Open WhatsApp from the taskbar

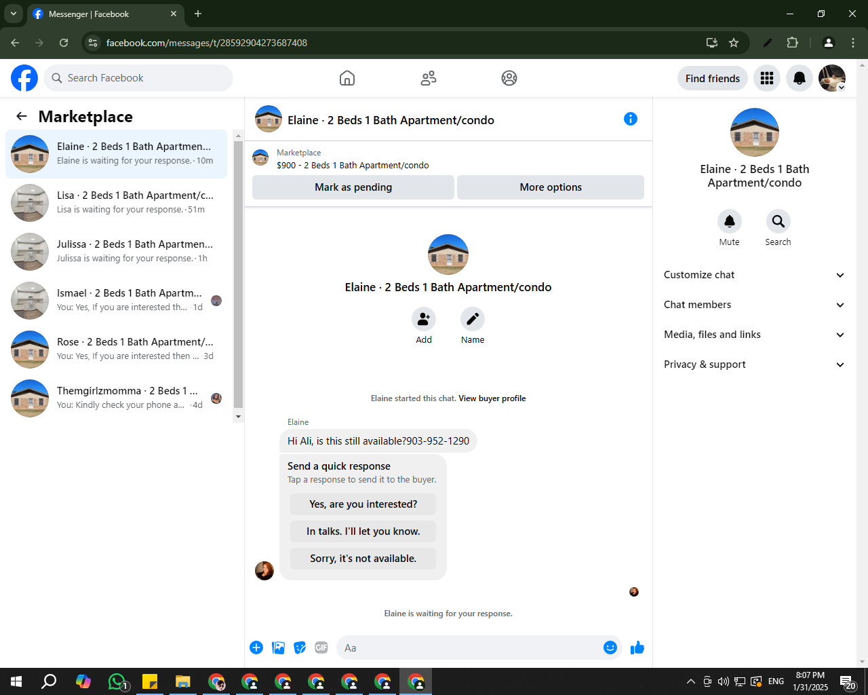(x=117, y=681)
